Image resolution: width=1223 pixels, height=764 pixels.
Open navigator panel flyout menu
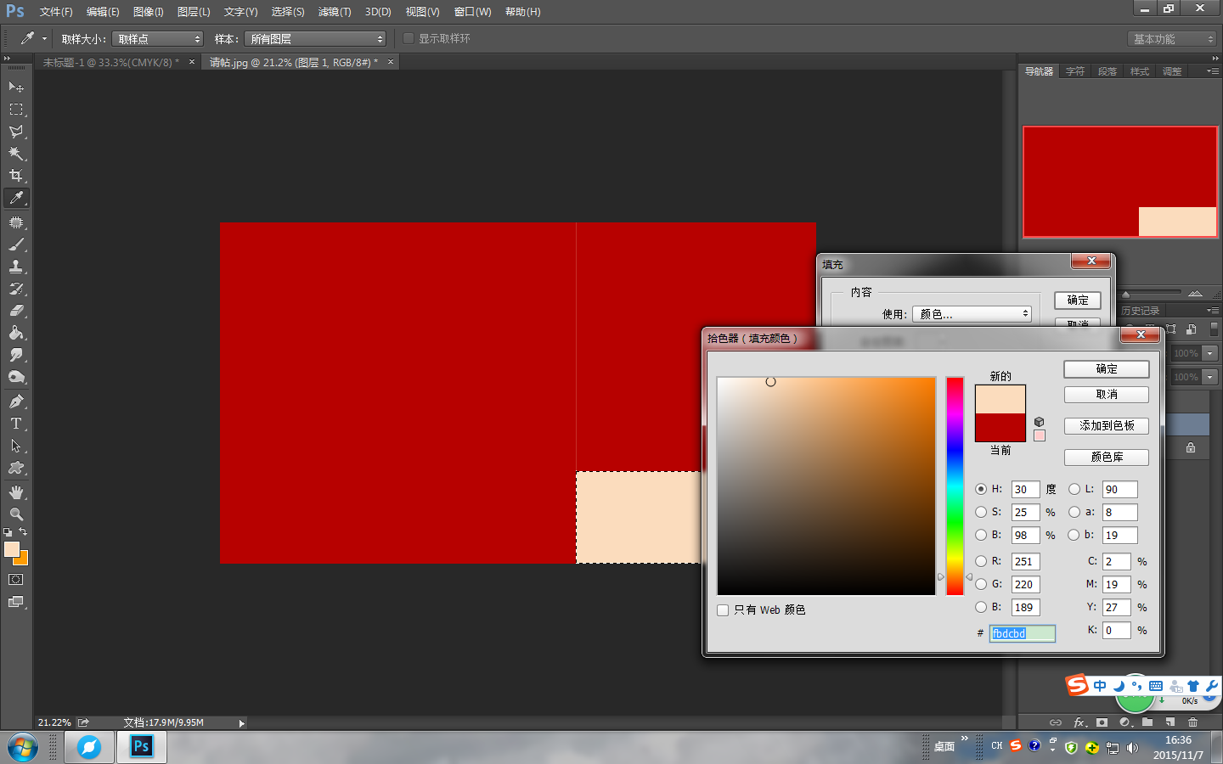click(x=1213, y=71)
